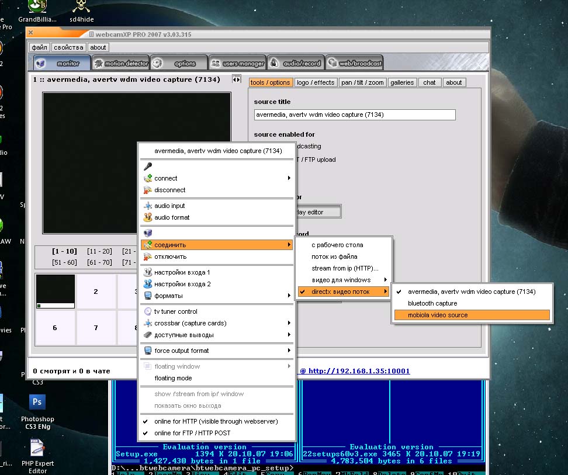Expand the force output format submenu
Screen dimensions: 568x475
tap(217, 351)
